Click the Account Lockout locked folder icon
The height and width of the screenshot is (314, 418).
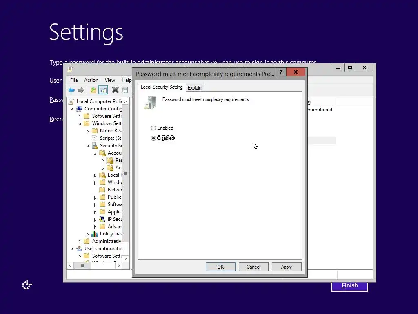pyautogui.click(x=110, y=168)
